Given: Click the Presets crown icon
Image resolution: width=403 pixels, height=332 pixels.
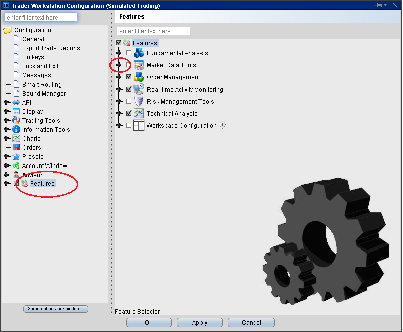Looking at the screenshot, I should (16, 156).
